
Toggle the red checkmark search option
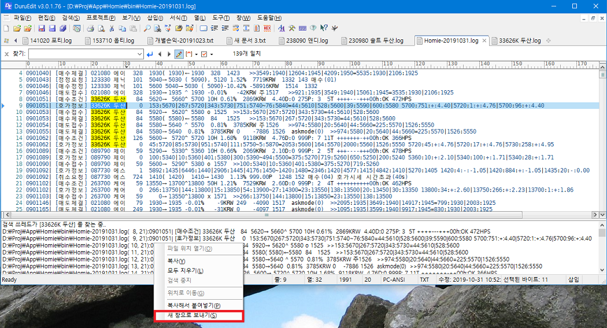[x=204, y=54]
